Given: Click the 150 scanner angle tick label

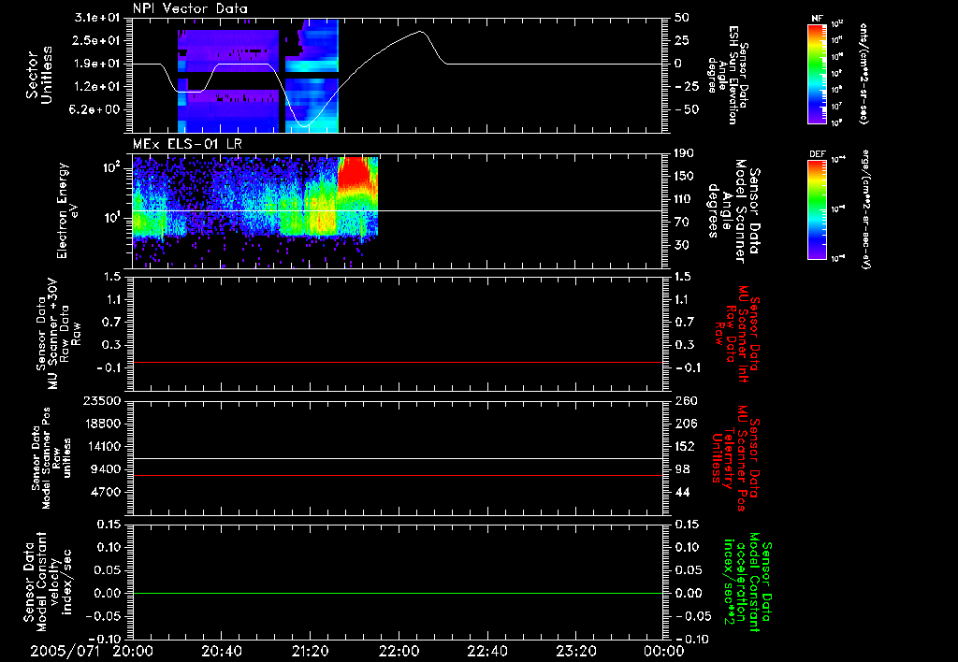Looking at the screenshot, I should pos(684,177).
